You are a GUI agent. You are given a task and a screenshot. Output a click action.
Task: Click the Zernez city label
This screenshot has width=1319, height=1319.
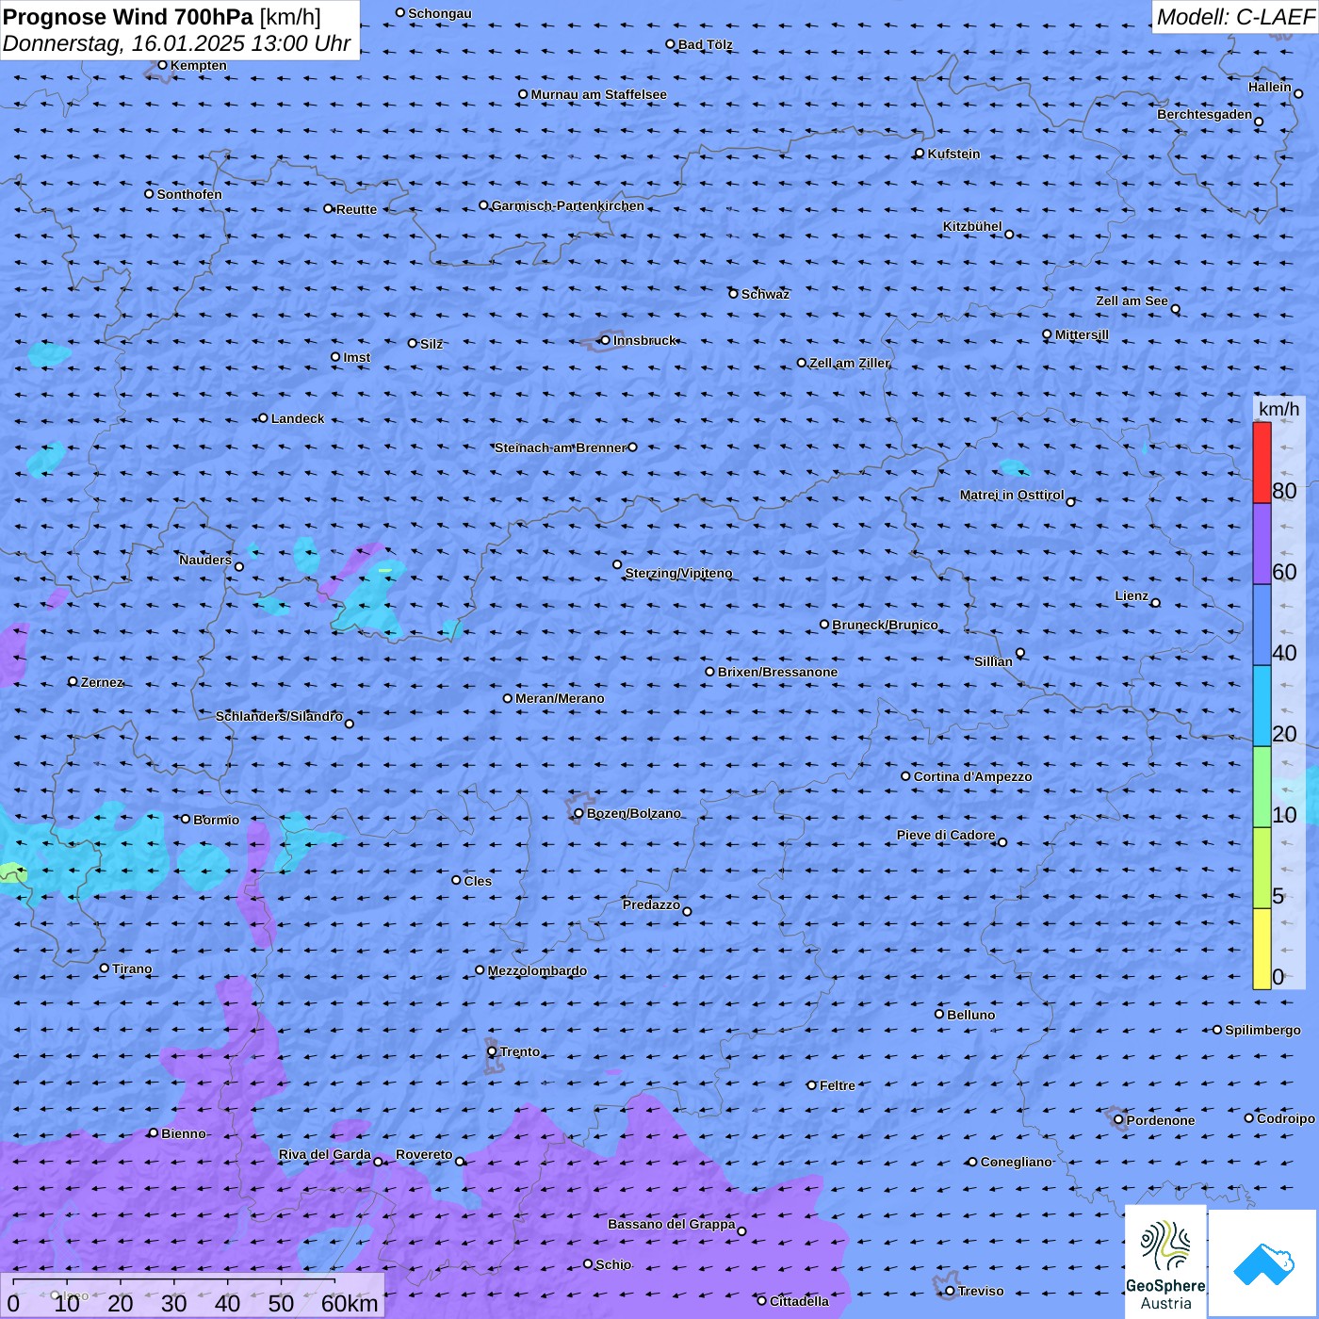(102, 682)
